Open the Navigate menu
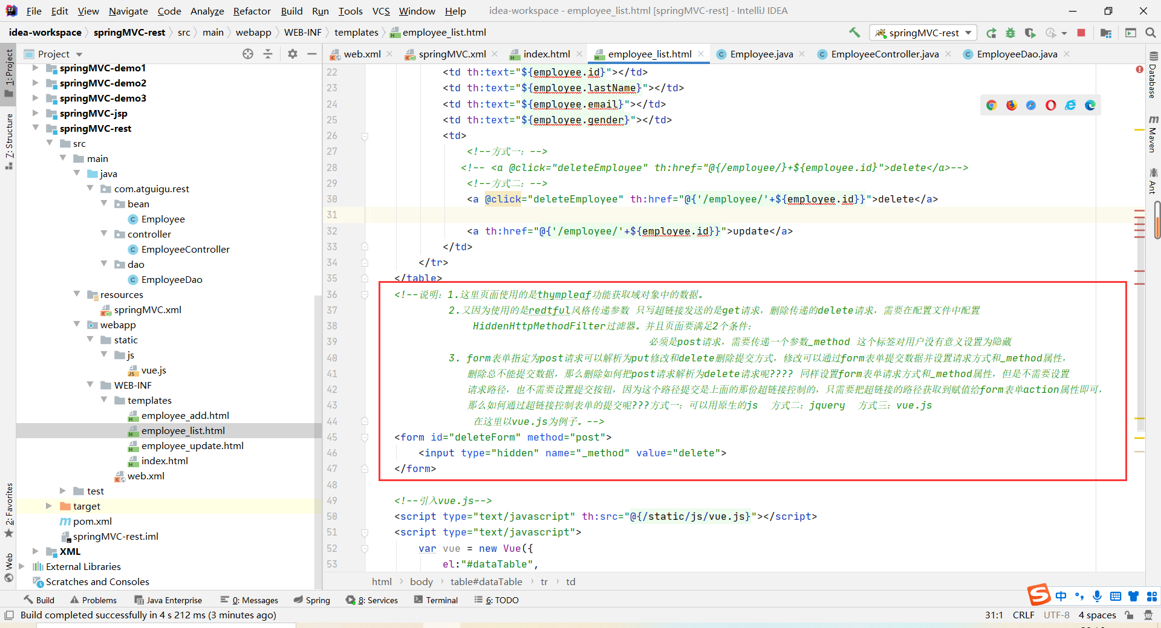1161x628 pixels. (128, 11)
